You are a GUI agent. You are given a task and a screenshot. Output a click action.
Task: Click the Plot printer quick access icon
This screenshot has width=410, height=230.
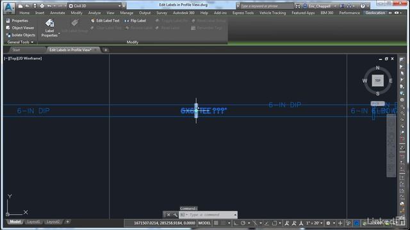coord(42,6)
